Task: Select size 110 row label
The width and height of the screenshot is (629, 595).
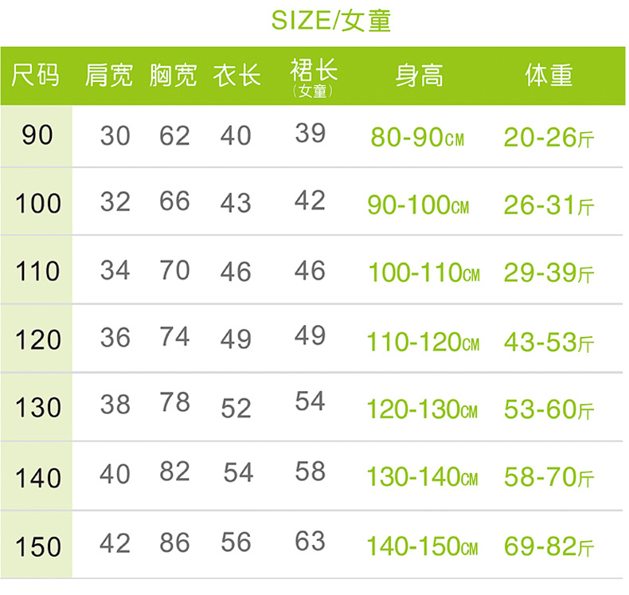Action: (37, 272)
